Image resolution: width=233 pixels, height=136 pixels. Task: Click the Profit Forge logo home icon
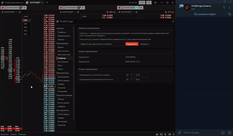pyautogui.click(x=2, y=3)
